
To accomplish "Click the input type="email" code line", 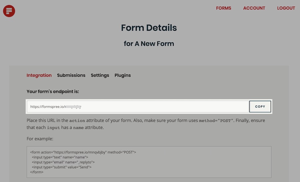I will (x=63, y=162).
